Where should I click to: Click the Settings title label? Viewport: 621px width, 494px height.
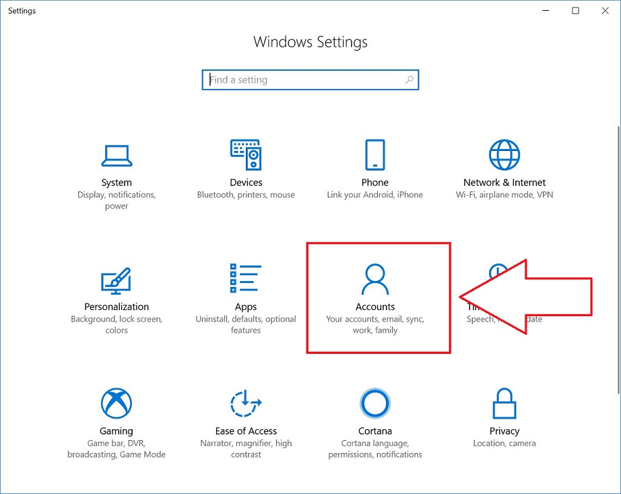[21, 11]
